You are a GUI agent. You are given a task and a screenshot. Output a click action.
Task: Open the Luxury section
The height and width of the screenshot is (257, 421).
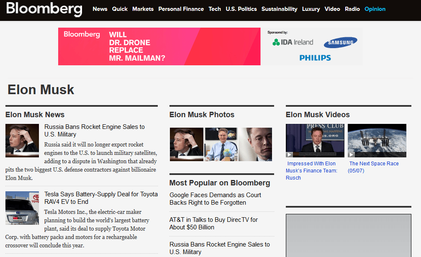[x=311, y=9]
